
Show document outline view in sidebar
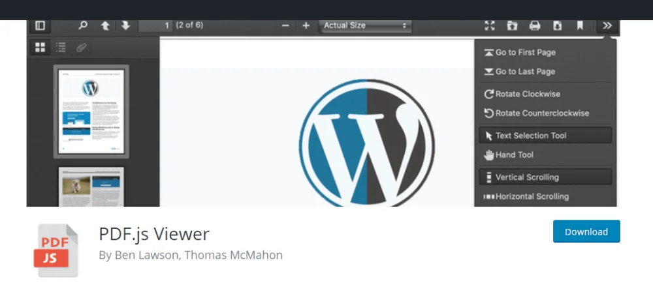(61, 47)
